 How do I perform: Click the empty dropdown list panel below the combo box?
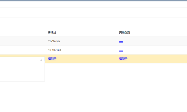coord(22,71)
